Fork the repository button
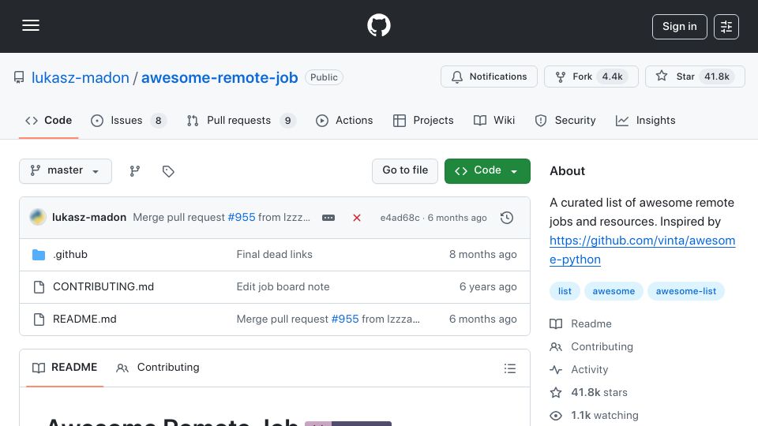Image resolution: width=758 pixels, height=426 pixels. point(591,77)
